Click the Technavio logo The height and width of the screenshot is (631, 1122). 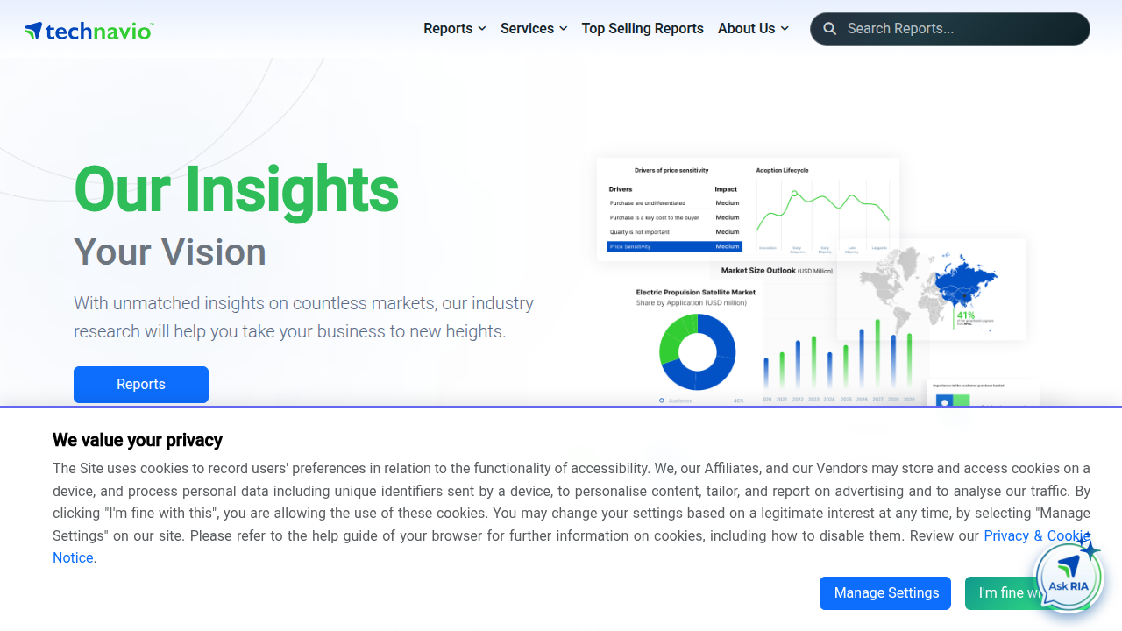tap(89, 31)
